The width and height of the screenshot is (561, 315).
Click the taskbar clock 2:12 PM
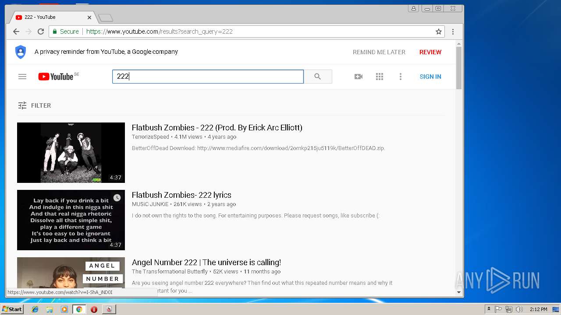(x=538, y=309)
